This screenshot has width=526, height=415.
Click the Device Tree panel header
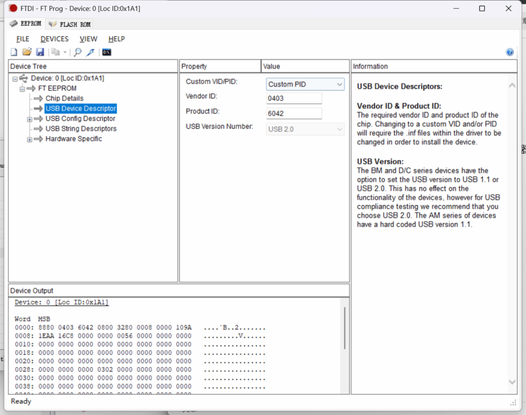coord(93,66)
